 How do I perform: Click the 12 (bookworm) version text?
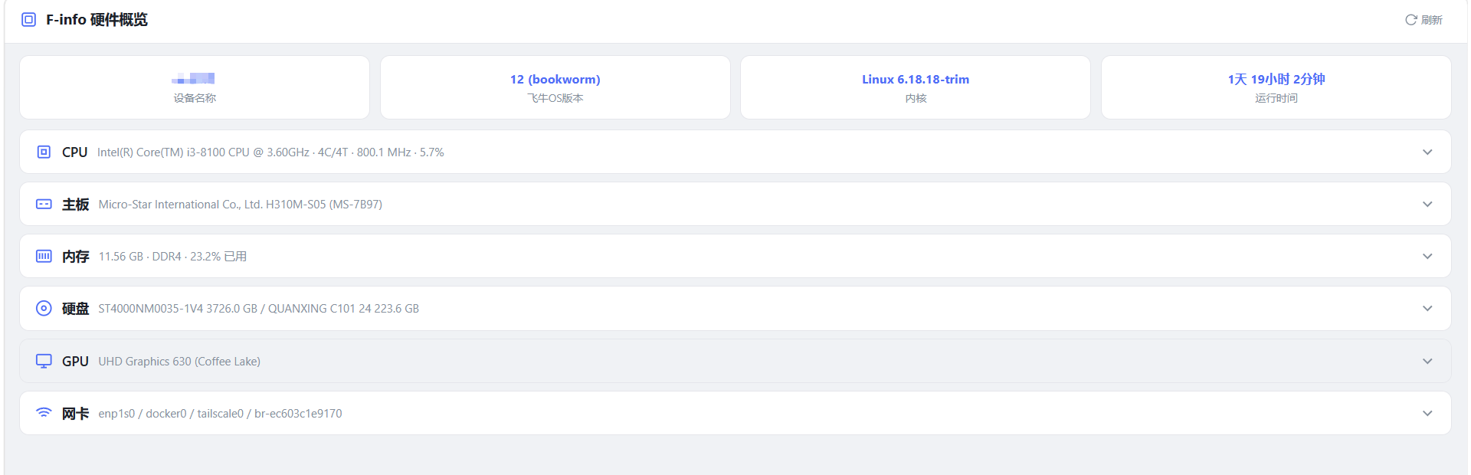point(555,79)
